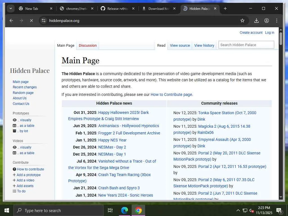This screenshot has height=216, width=288.
Task: Open the tab search dropdown arrow
Action: pos(11,9)
